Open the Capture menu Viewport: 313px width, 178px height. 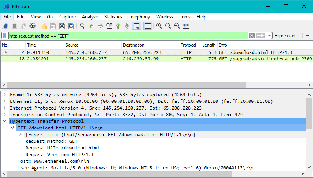[67, 17]
